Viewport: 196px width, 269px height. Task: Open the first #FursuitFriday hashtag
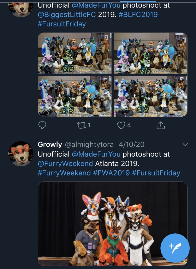coord(62,24)
